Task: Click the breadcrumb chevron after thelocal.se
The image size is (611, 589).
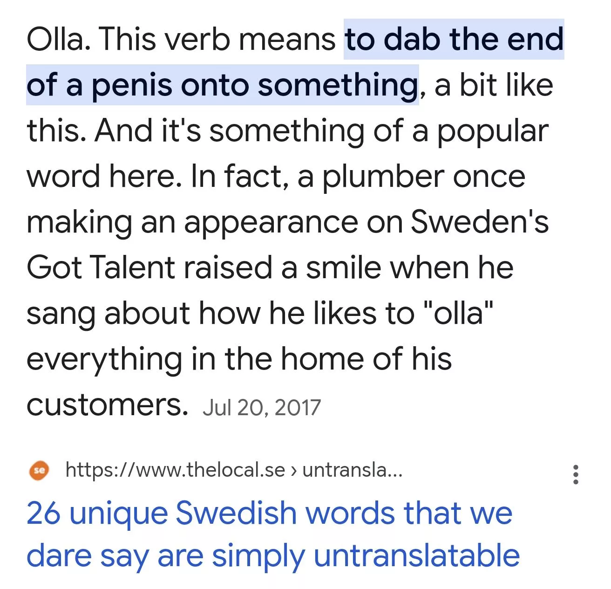Action: pyautogui.click(x=293, y=470)
